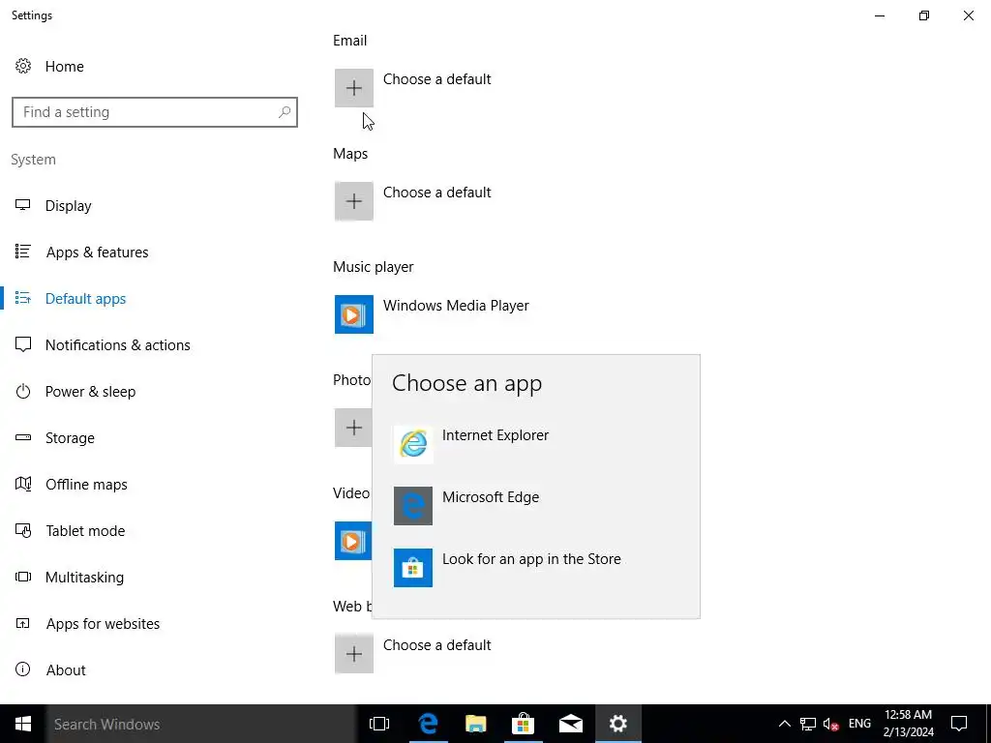Launch Microsoft Edge from the taskbar
This screenshot has width=991, height=743.
pyautogui.click(x=428, y=724)
